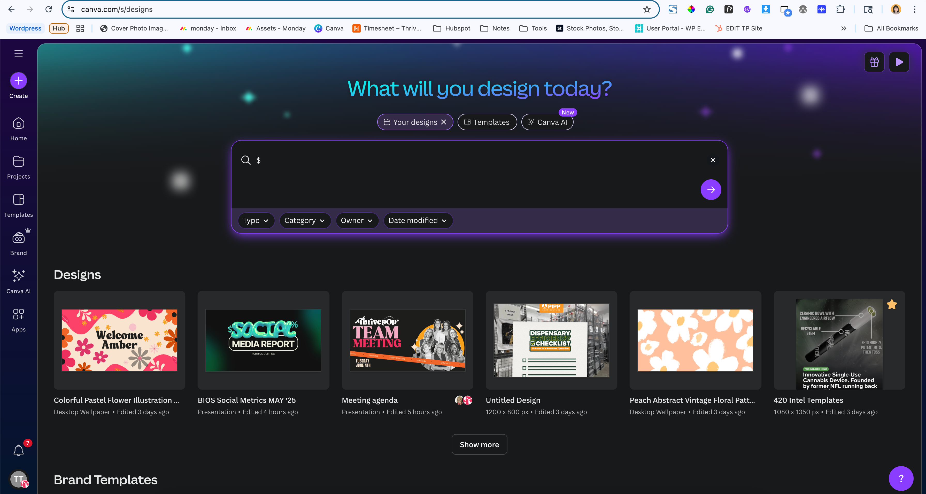The height and width of the screenshot is (494, 926).
Task: Open the EDIT TP Site bookmark
Action: click(x=738, y=28)
